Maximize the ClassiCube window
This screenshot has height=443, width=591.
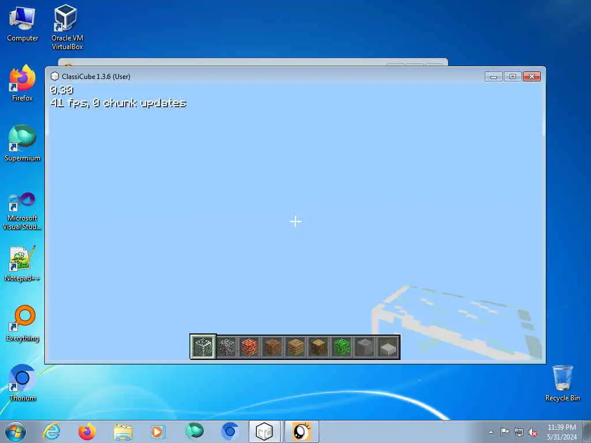pyautogui.click(x=513, y=77)
